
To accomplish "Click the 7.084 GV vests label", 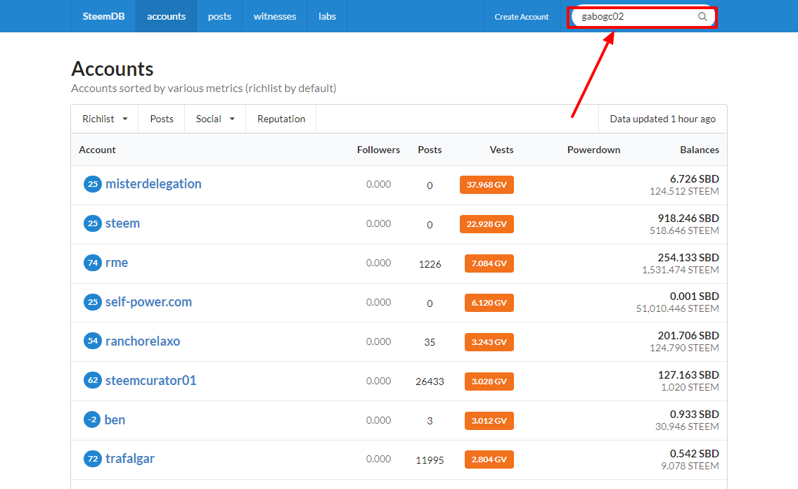I will (489, 263).
